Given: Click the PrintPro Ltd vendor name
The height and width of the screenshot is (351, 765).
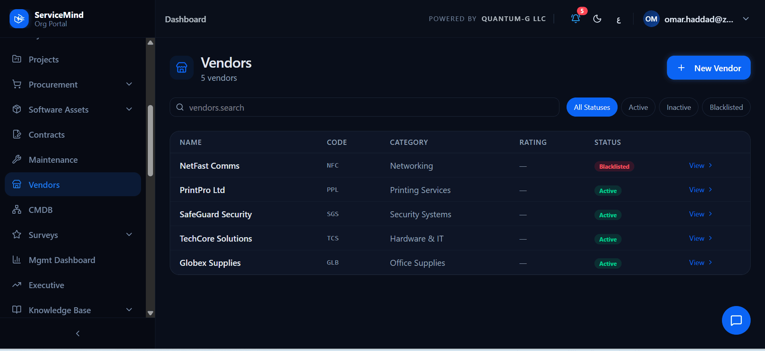Looking at the screenshot, I should [202, 190].
